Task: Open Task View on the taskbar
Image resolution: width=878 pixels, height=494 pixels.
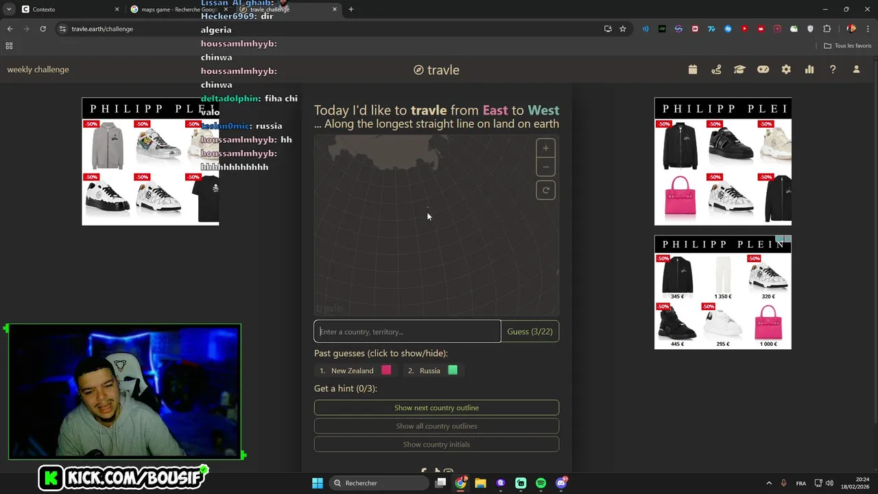Action: pos(440,483)
